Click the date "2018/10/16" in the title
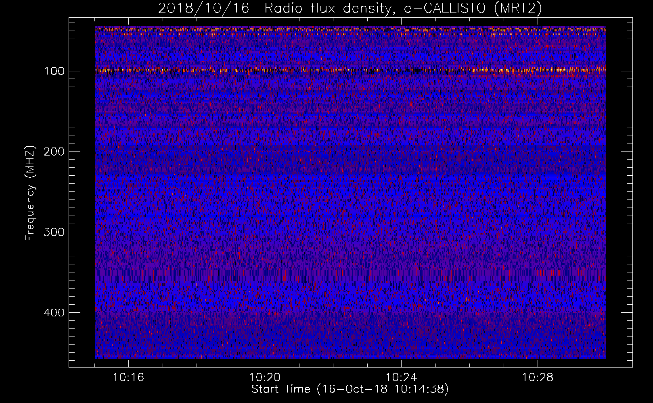 (x=203, y=8)
